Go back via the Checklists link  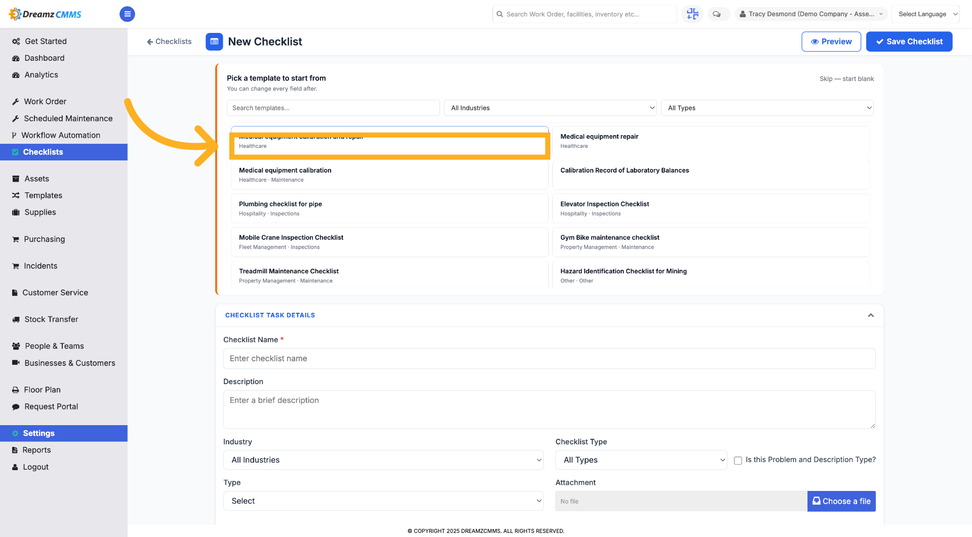pos(169,42)
